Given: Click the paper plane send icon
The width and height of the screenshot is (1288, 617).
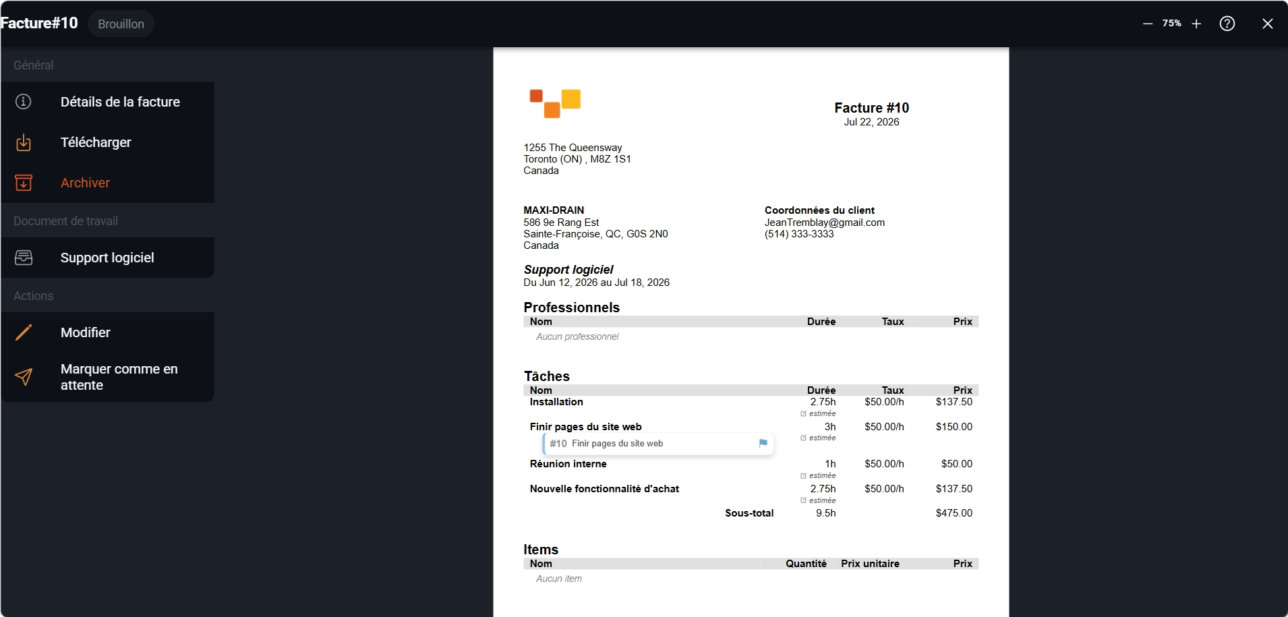Looking at the screenshot, I should (x=24, y=377).
